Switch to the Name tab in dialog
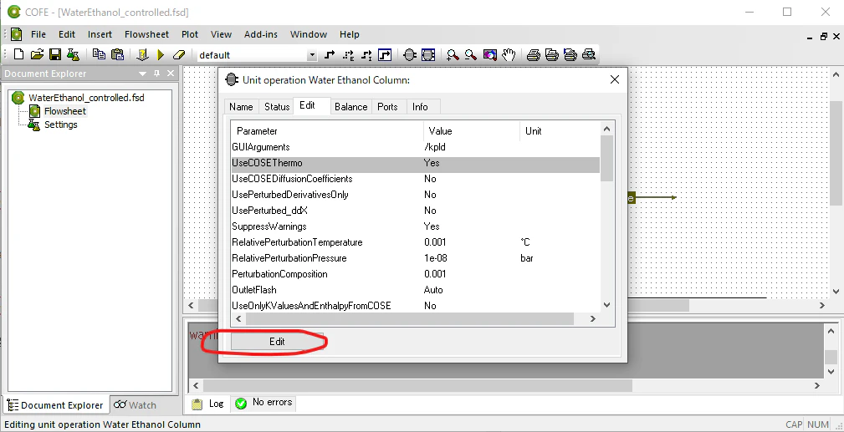This screenshot has height=432, width=844. click(241, 106)
